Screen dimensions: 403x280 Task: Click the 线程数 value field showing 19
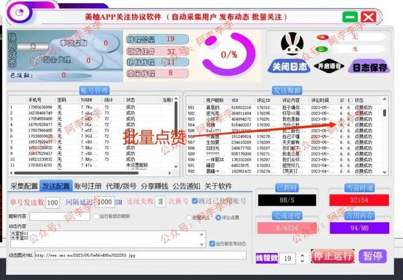click(288, 258)
